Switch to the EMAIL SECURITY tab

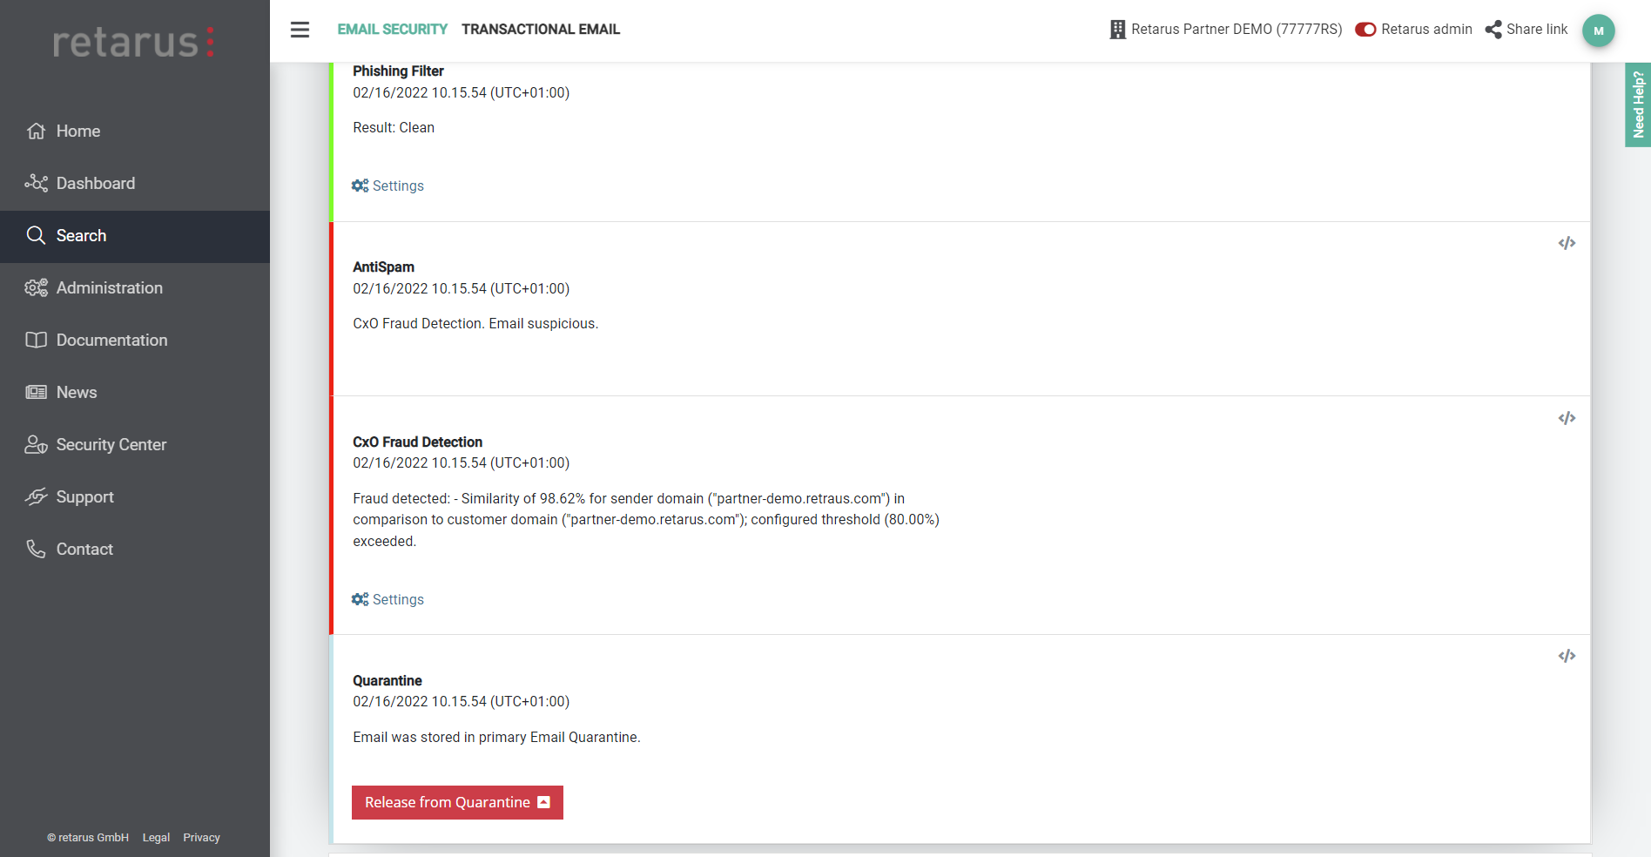coord(393,30)
